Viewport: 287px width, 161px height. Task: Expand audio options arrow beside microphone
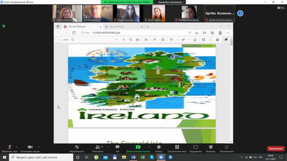tap(17, 147)
